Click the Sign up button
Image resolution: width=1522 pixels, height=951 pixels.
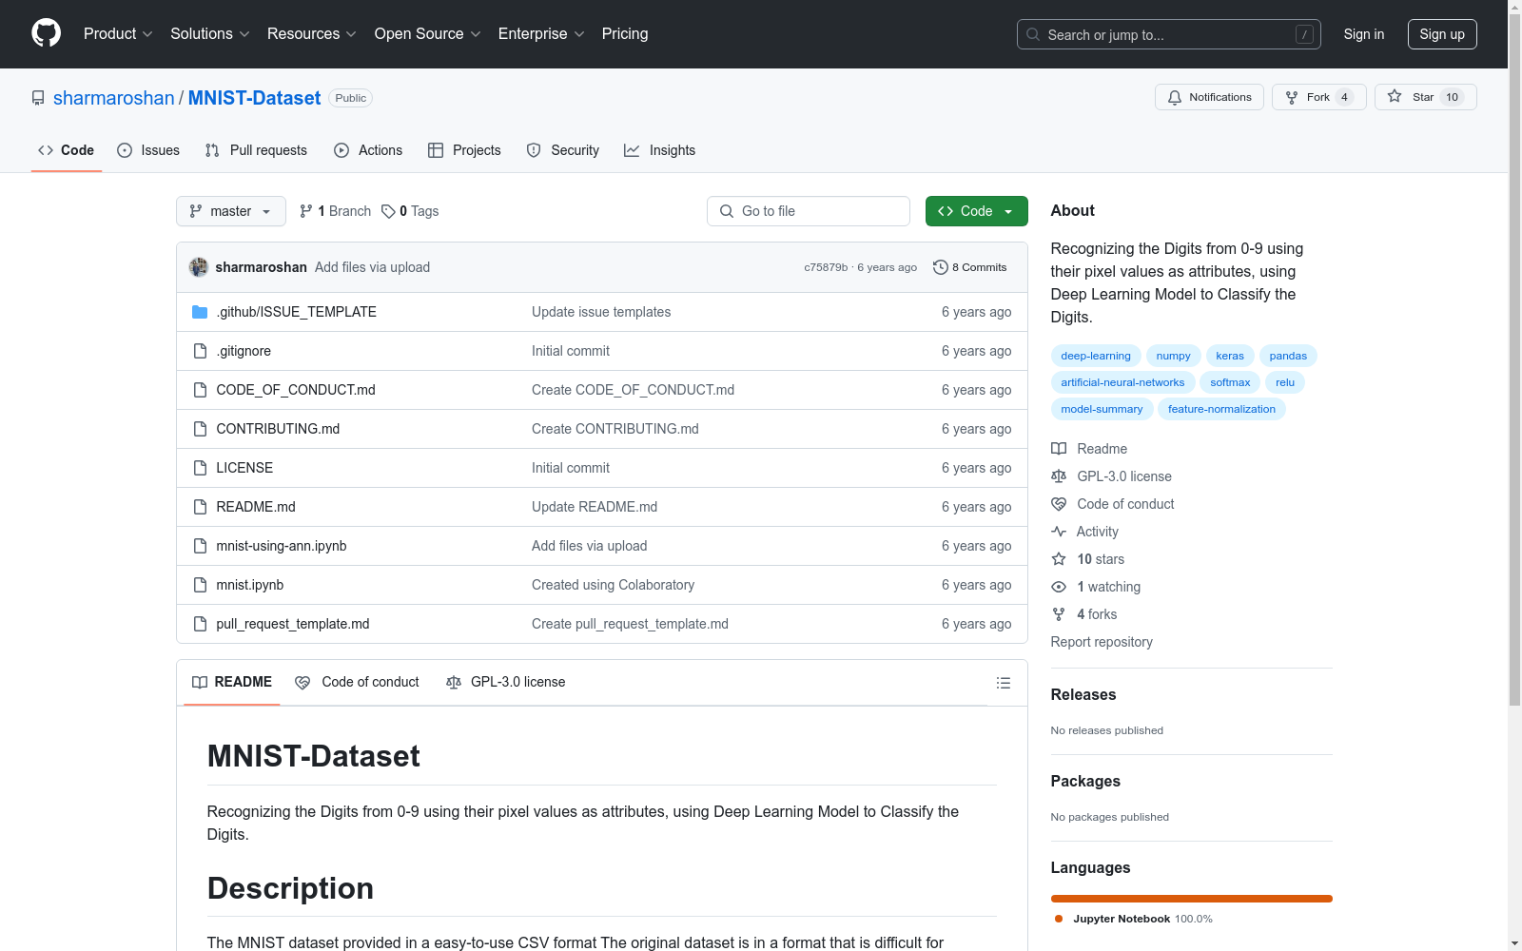coord(1442,34)
